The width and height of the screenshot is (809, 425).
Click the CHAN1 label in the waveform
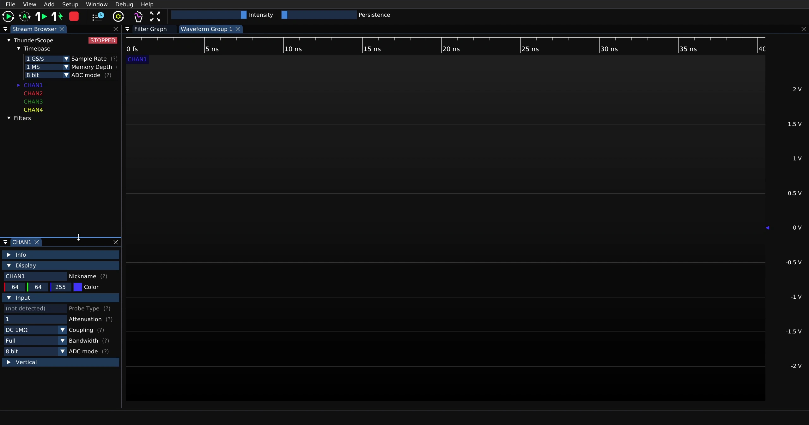pyautogui.click(x=137, y=59)
